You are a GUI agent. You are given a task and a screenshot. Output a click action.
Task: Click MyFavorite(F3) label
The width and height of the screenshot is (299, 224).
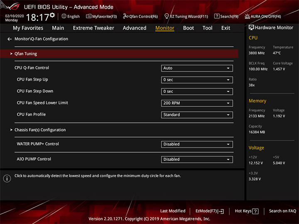pyautogui.click(x=105, y=17)
